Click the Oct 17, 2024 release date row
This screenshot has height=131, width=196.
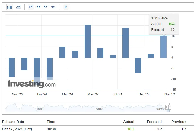(x=17, y=129)
